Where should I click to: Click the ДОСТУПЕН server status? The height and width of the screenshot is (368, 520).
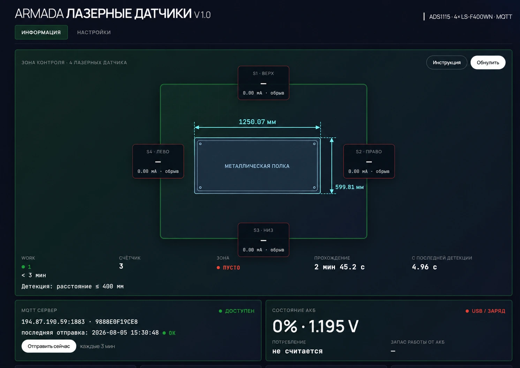(240, 311)
